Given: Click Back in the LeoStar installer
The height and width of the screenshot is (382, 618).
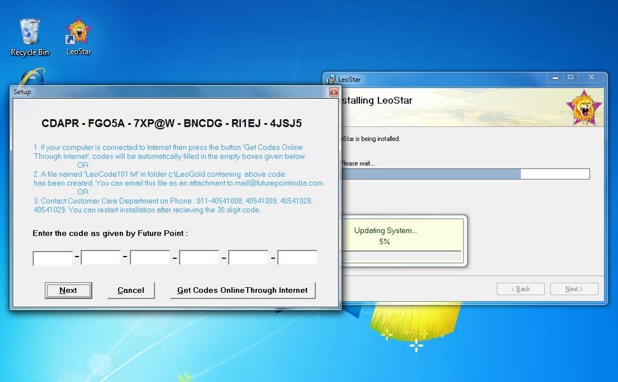Looking at the screenshot, I should coord(521,288).
